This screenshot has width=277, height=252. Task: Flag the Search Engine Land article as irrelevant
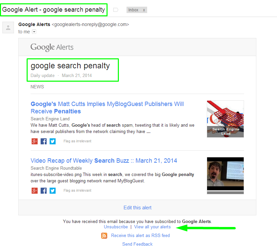77,141
